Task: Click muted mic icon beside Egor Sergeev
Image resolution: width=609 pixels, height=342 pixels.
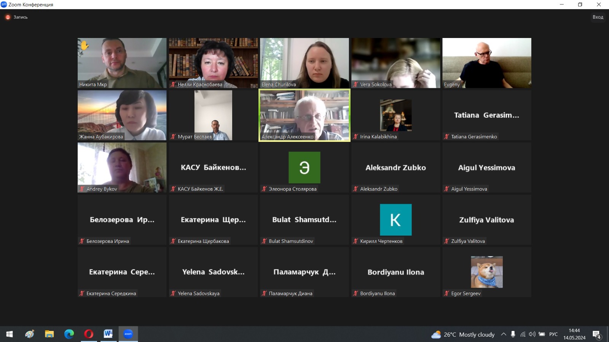Action: [x=446, y=293]
